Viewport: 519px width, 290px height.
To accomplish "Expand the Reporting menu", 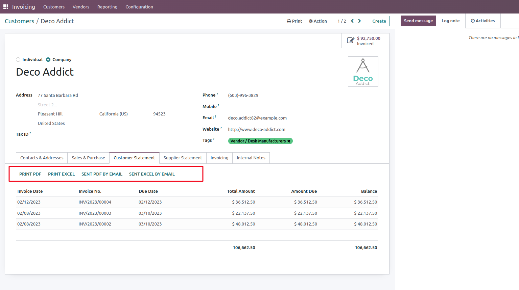I will (107, 7).
